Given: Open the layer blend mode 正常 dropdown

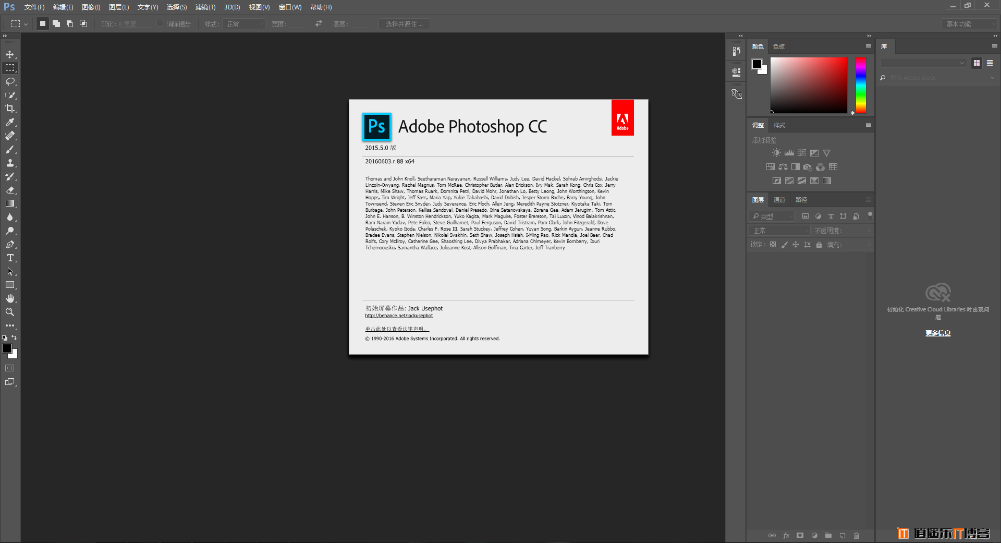Looking at the screenshot, I should click(x=780, y=231).
